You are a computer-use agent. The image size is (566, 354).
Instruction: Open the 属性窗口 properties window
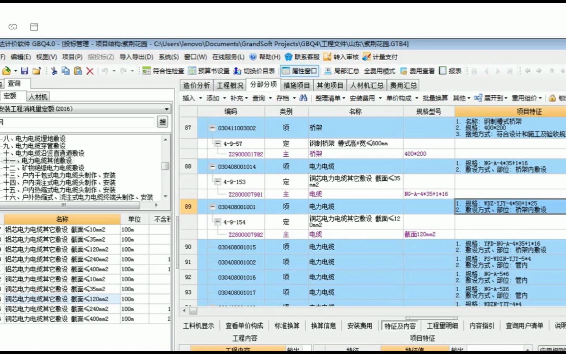pos(299,71)
